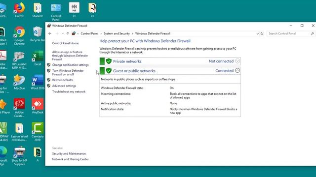This screenshot has width=316, height=177.
Task: Select the Windows Defender Firewall breadcrumb
Action: point(153,33)
